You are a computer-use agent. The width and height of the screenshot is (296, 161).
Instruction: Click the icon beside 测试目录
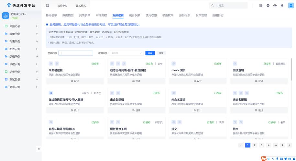click(6, 79)
